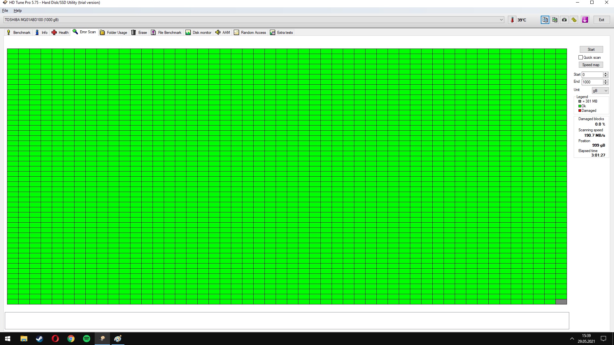Click the Start scan button

pos(591,50)
